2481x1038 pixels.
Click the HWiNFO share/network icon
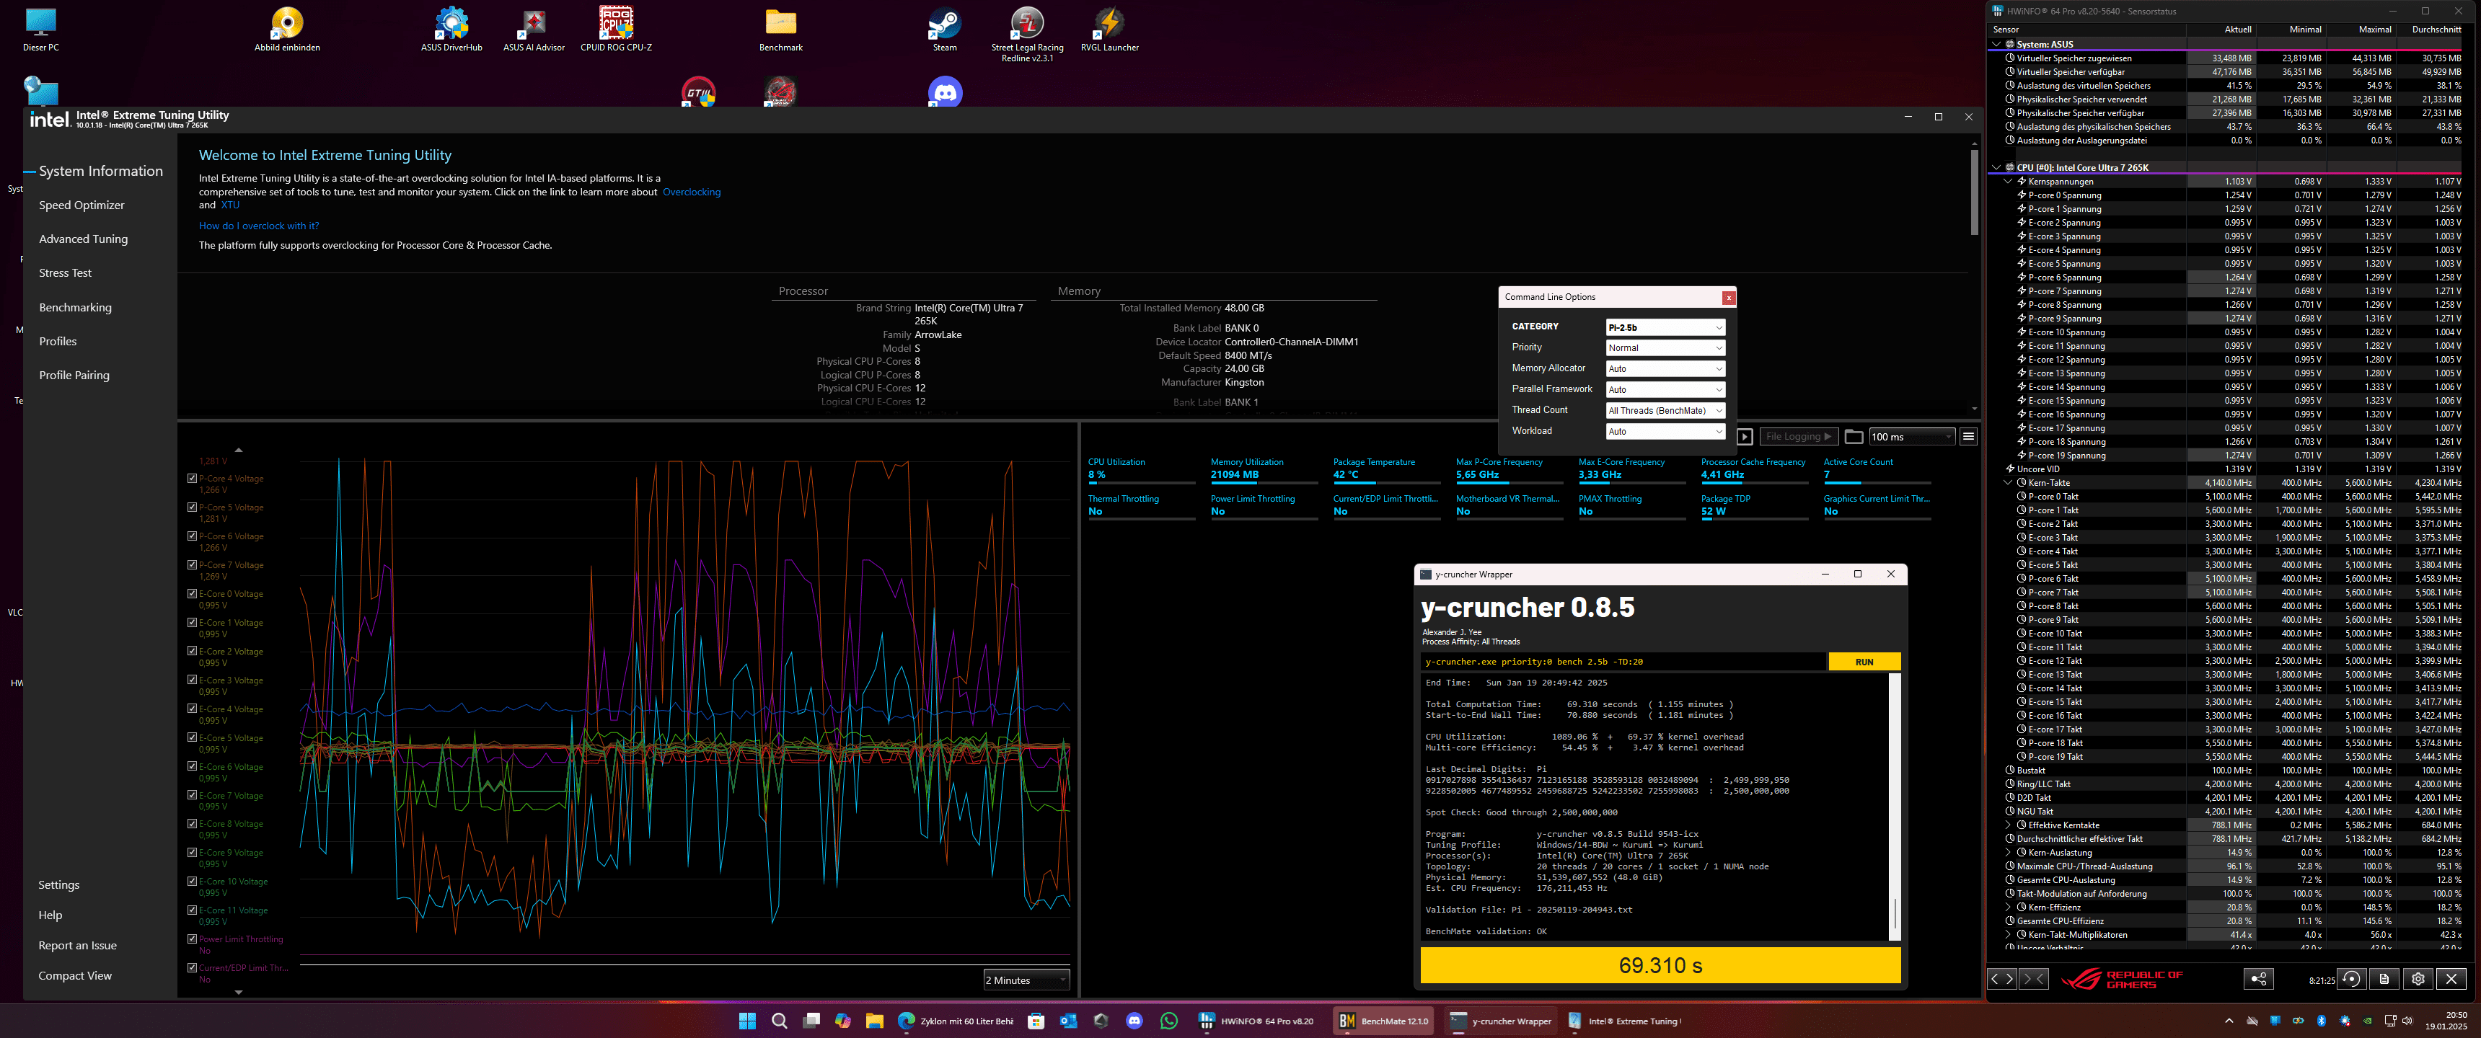[2259, 978]
